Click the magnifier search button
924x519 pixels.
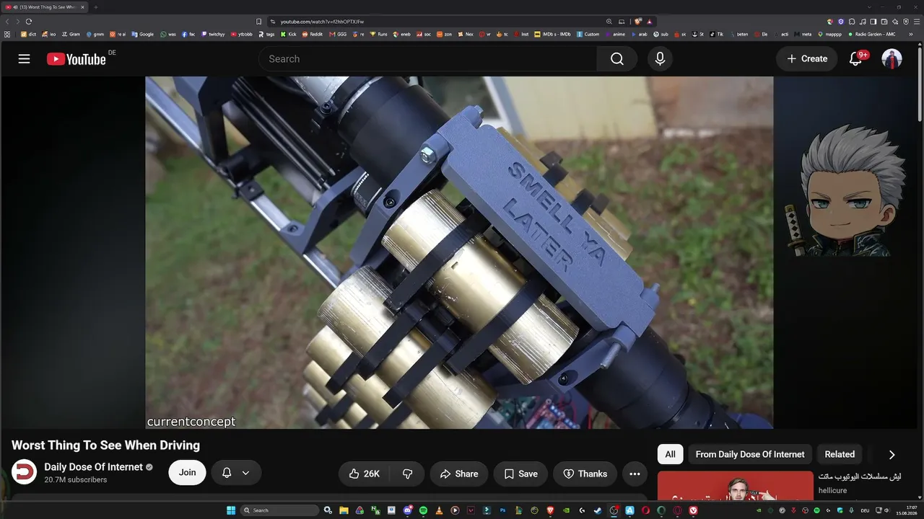tap(616, 59)
